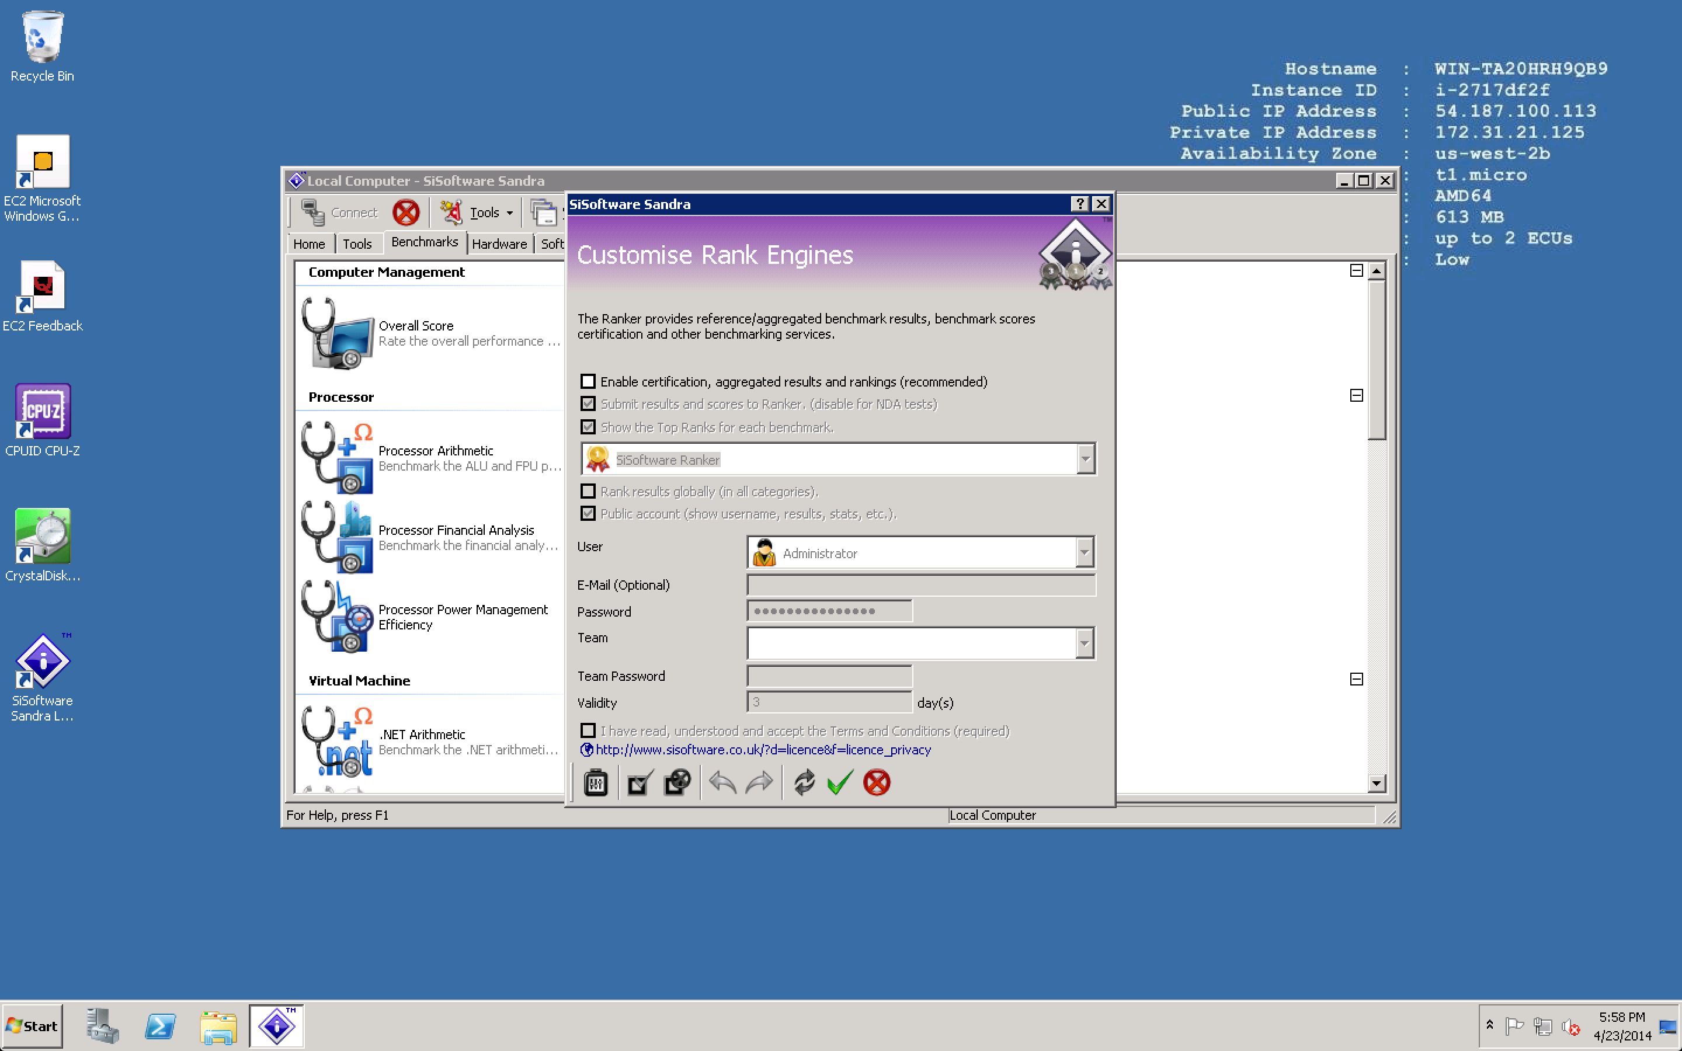Enable certification, aggregated results and rankings
Screen dimensions: 1682x1051
tap(588, 382)
